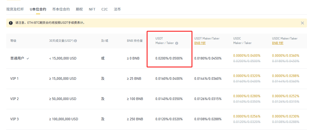This screenshot has width=316, height=131.
Task: Dismiss the yellow notice banner
Action: click(x=302, y=23)
